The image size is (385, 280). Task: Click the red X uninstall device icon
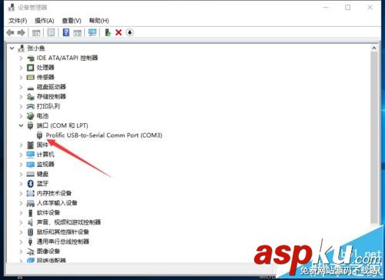pos(119,32)
